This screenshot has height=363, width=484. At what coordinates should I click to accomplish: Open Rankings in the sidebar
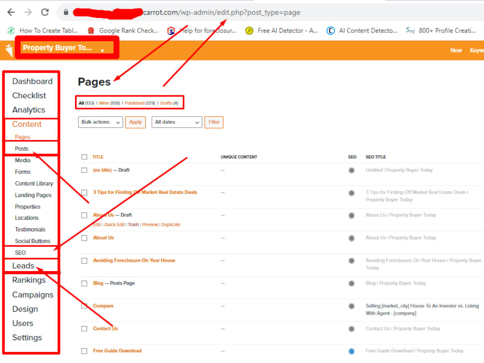(29, 280)
